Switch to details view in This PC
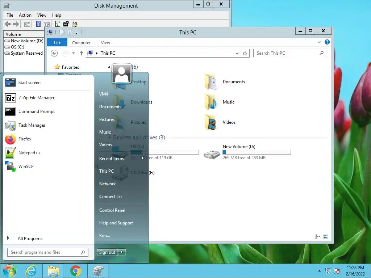The height and width of the screenshot is (278, 371). (317, 237)
